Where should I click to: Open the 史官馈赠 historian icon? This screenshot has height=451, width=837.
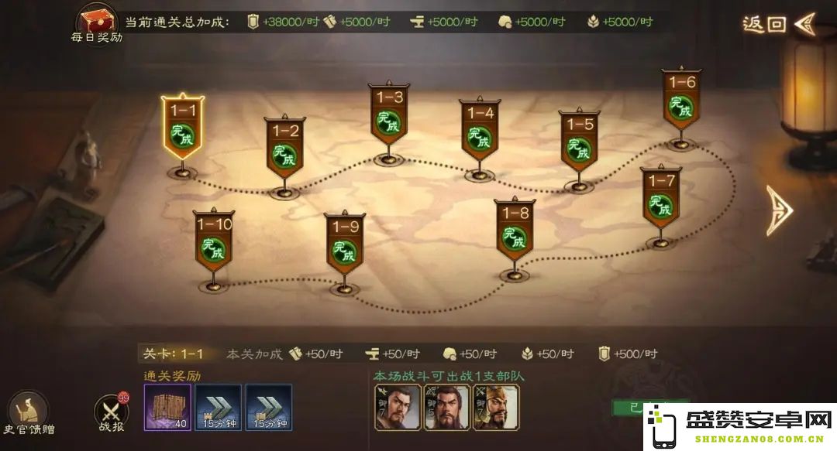29,413
